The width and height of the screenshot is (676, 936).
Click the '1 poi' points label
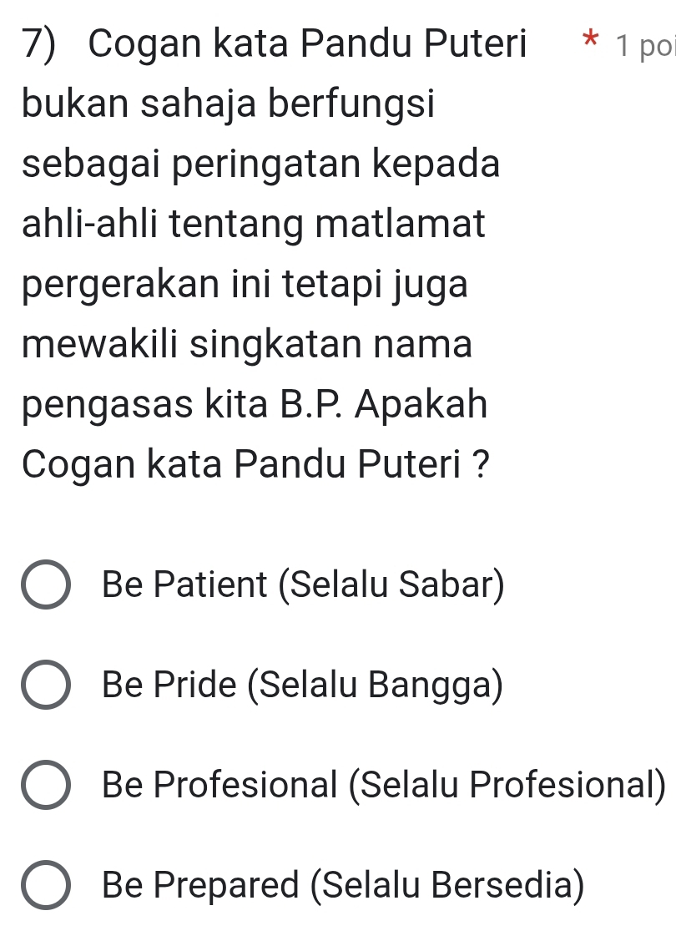[646, 47]
